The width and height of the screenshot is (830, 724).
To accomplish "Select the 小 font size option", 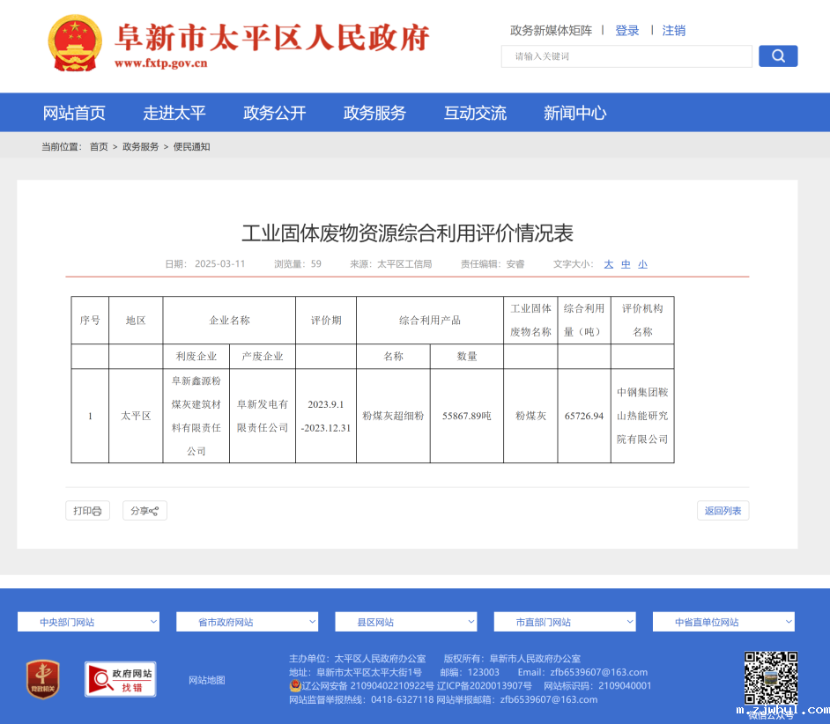I will [x=642, y=263].
